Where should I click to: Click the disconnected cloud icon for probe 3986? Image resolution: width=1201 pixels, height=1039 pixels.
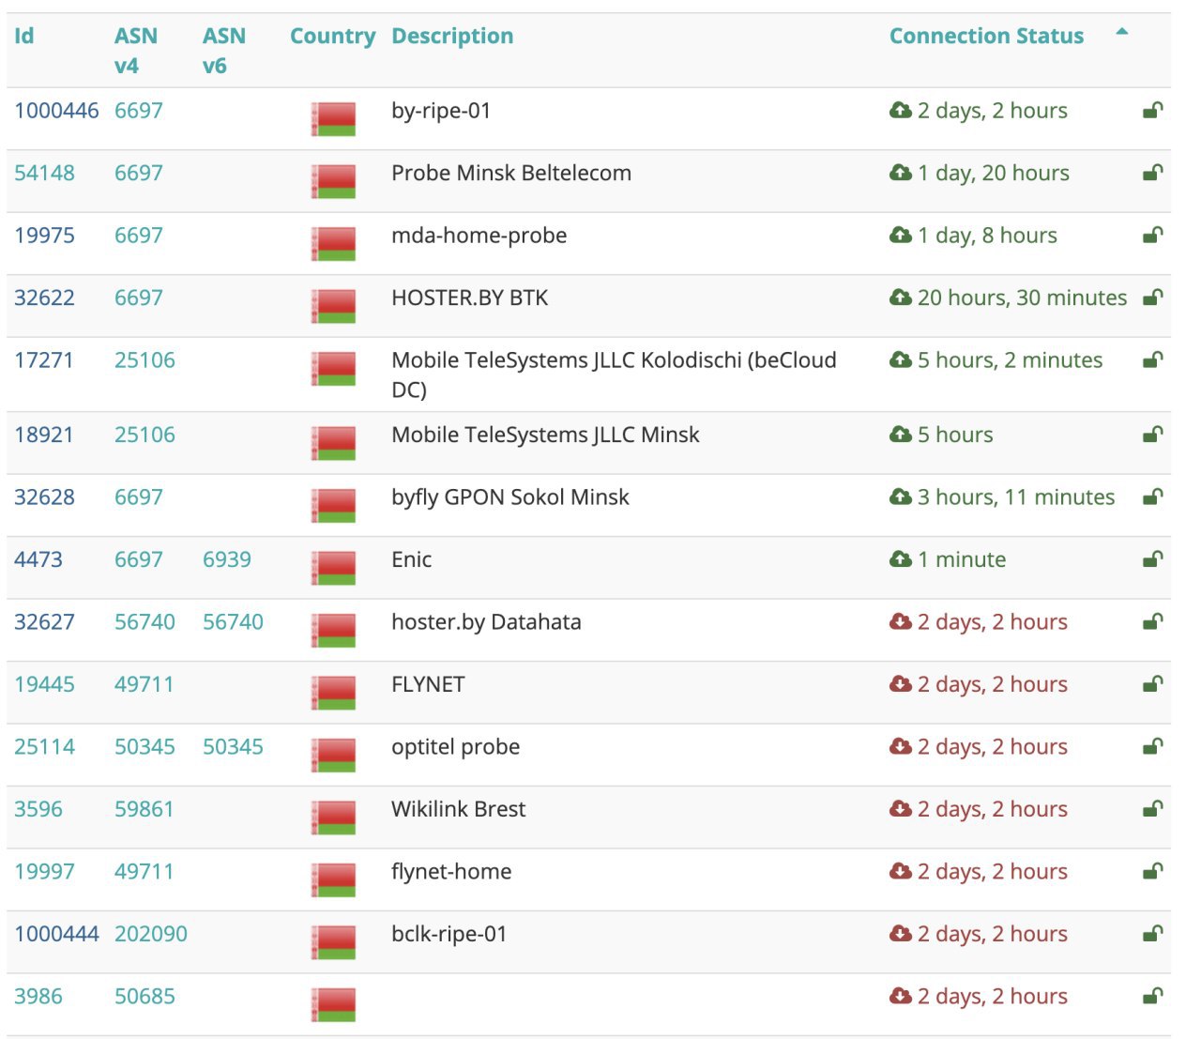click(x=901, y=996)
